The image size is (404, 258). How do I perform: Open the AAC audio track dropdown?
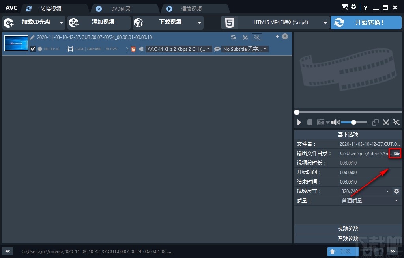(x=208, y=49)
